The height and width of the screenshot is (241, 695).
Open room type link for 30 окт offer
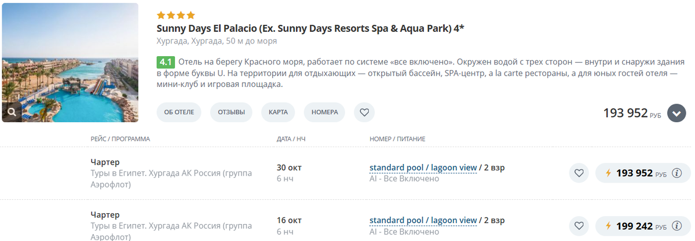pyautogui.click(x=423, y=167)
